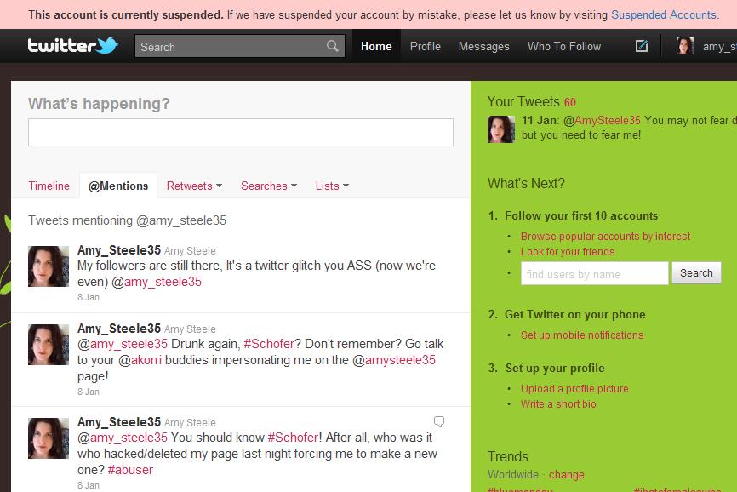Screen dimensions: 737x492
Task: Open avatar of 'My followers are still there' tweet
Action: (x=49, y=266)
